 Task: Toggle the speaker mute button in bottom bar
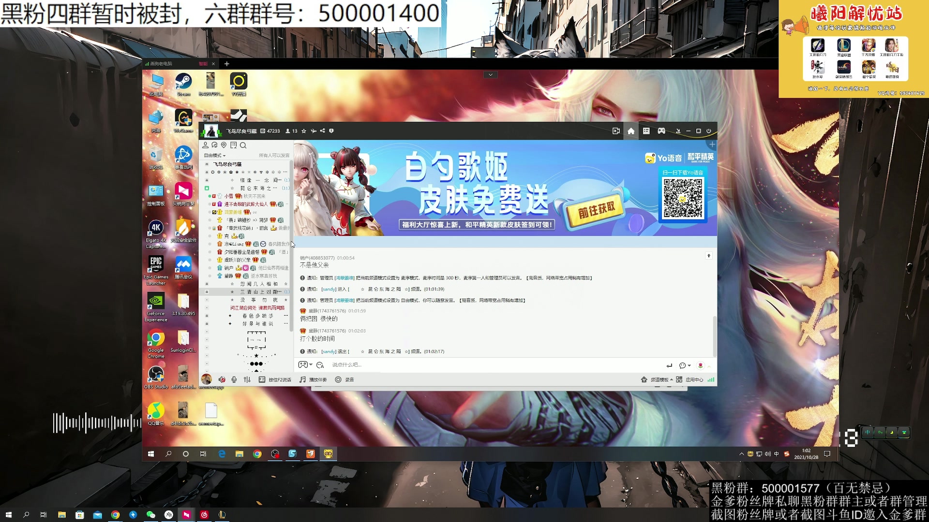tap(222, 379)
